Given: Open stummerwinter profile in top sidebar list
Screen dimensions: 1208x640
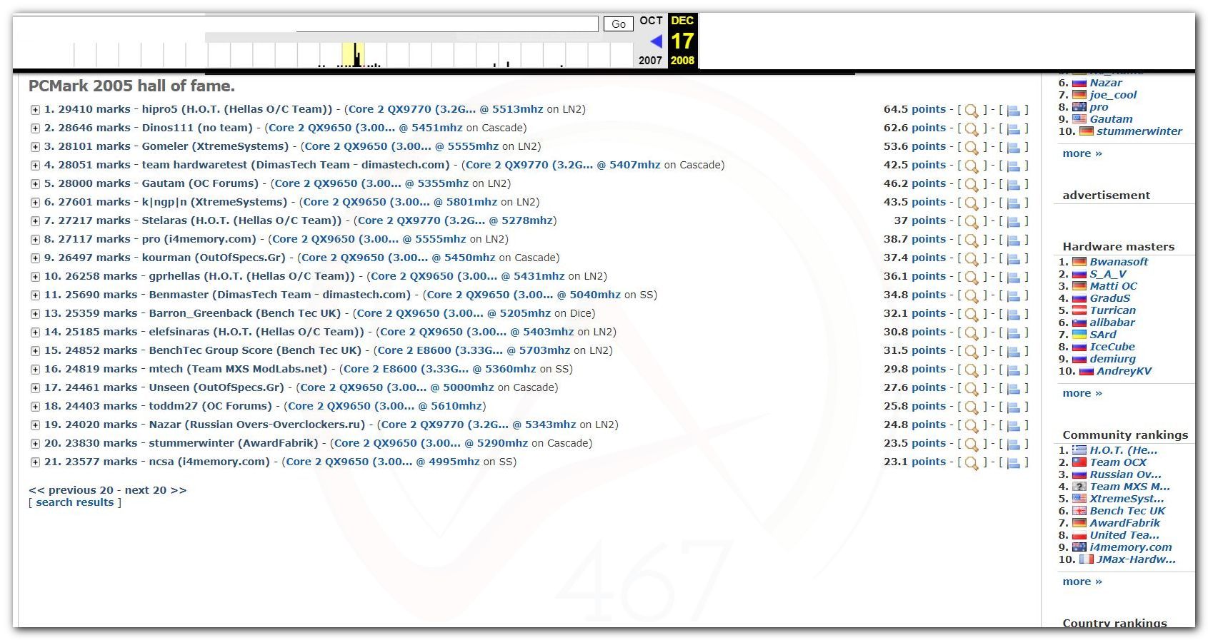Looking at the screenshot, I should (1139, 131).
